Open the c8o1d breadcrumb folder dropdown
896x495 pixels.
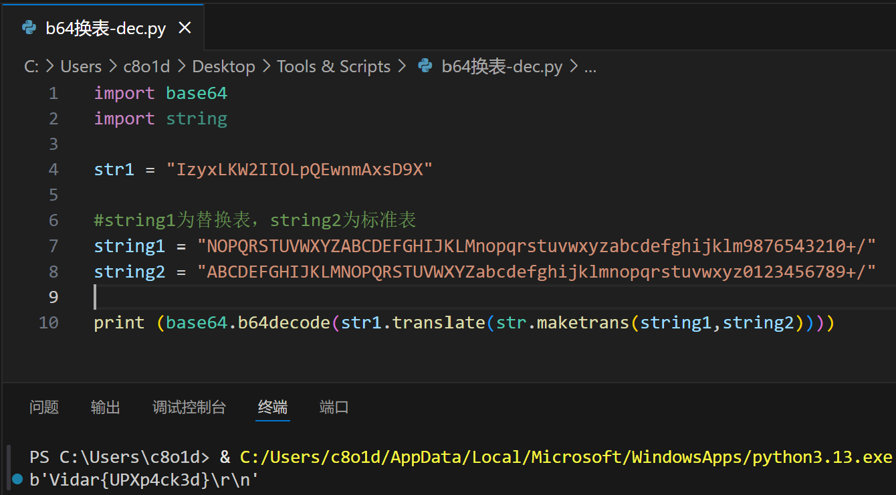146,66
